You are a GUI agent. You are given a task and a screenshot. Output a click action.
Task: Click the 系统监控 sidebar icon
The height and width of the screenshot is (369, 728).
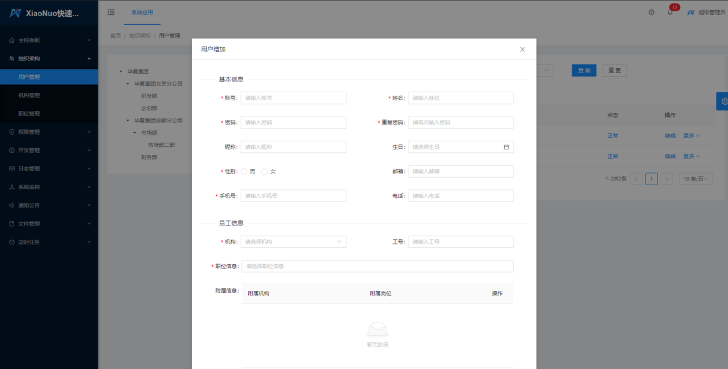click(12, 187)
